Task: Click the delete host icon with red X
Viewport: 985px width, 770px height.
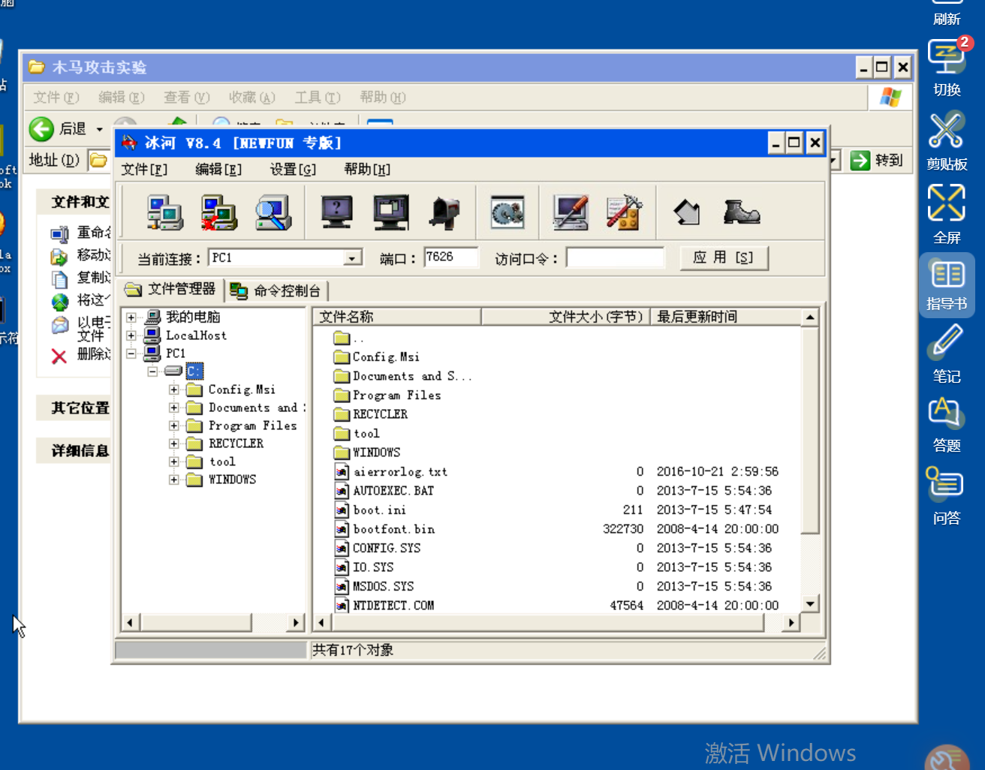Action: 218,212
